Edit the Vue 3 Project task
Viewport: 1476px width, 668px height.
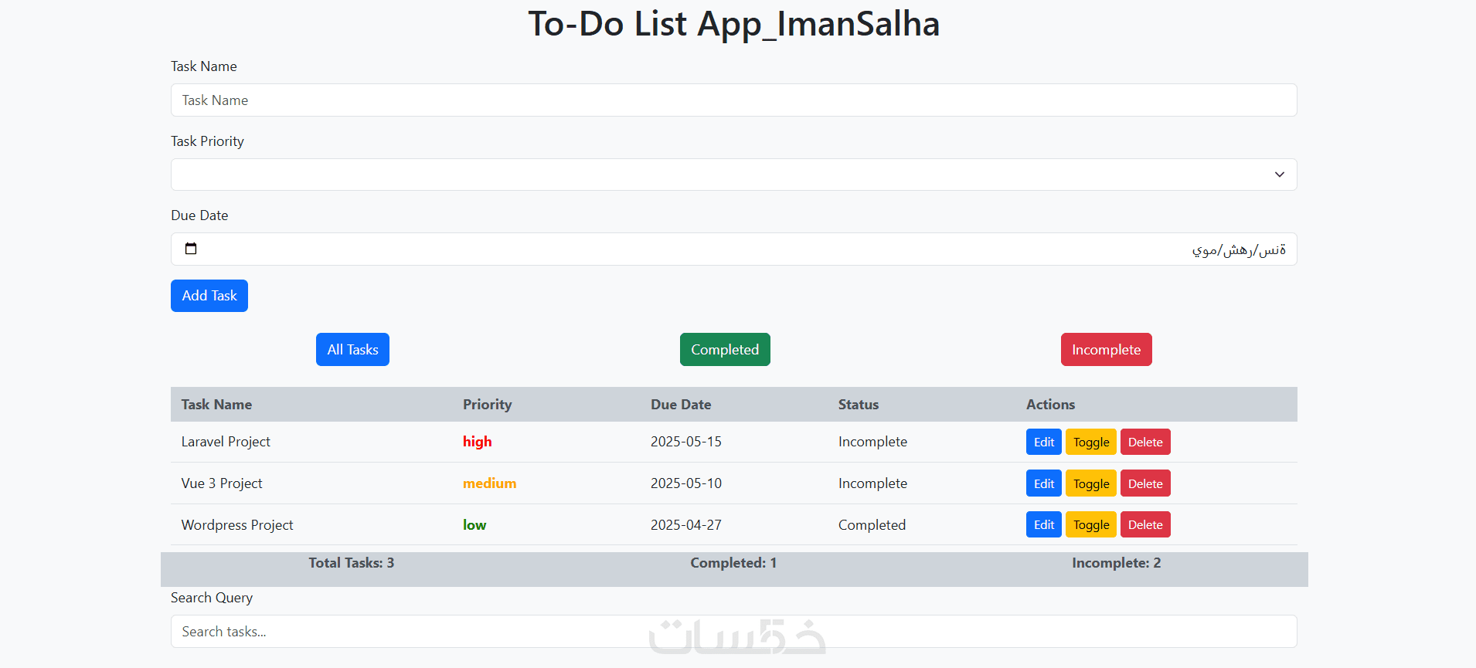pyautogui.click(x=1043, y=483)
